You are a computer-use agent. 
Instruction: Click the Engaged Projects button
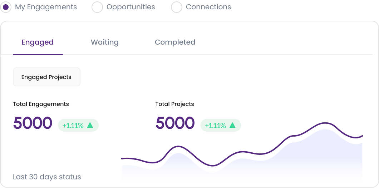tap(46, 77)
